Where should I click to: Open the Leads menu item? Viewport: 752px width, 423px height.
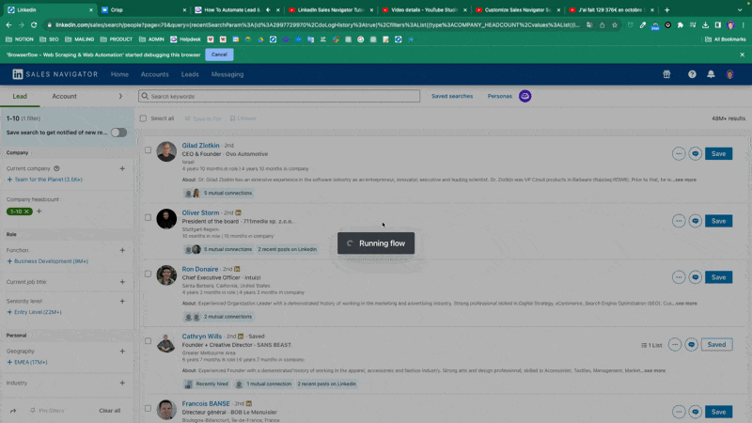(190, 74)
